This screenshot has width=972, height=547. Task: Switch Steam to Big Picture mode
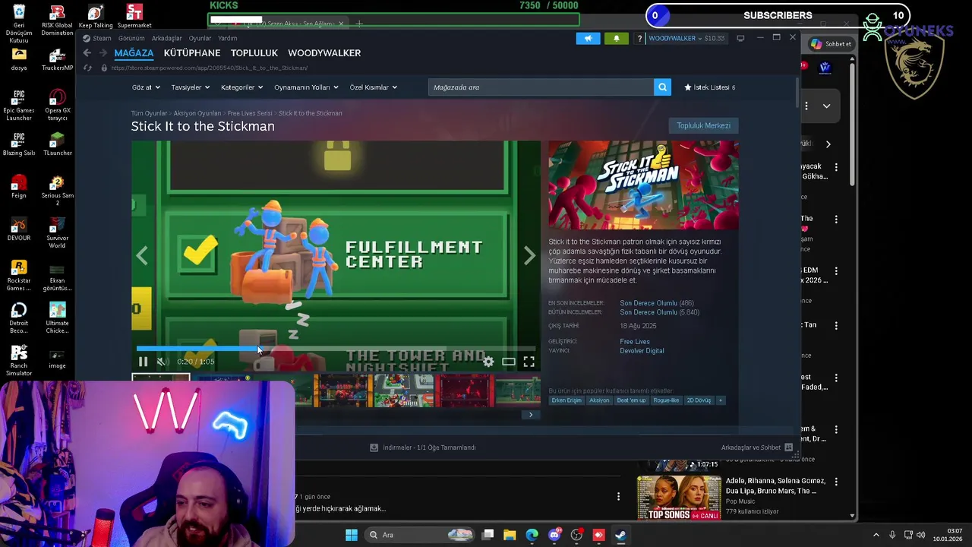coord(740,38)
